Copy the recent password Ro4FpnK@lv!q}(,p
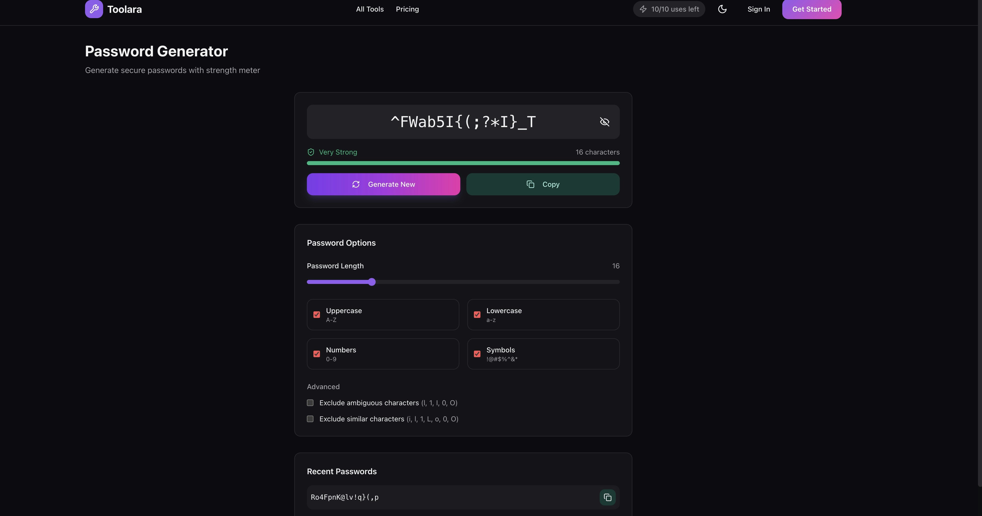The height and width of the screenshot is (516, 982). (x=607, y=497)
